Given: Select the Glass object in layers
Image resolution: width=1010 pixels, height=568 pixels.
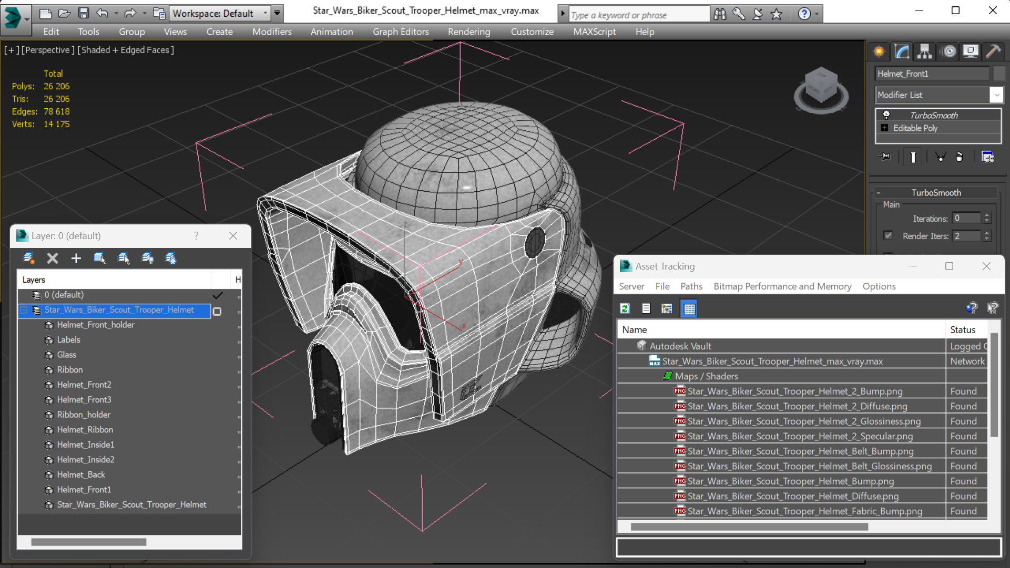Looking at the screenshot, I should point(66,355).
